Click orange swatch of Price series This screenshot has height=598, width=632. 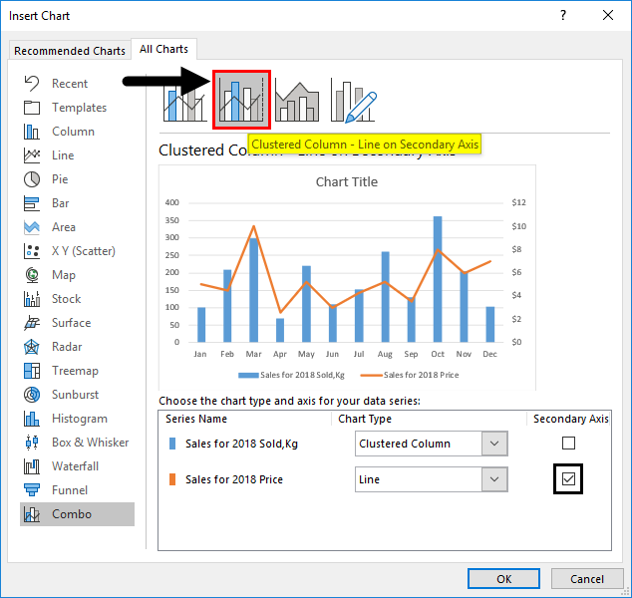tap(172, 479)
